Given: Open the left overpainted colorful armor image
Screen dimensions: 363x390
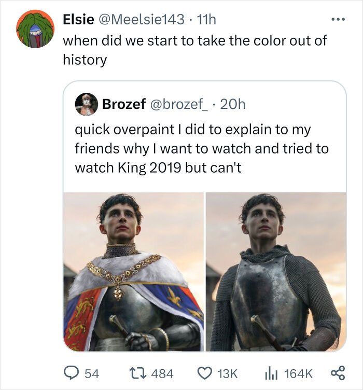Looking at the screenshot, I should point(134,271).
